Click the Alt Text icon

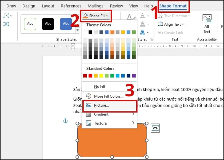click(207, 19)
